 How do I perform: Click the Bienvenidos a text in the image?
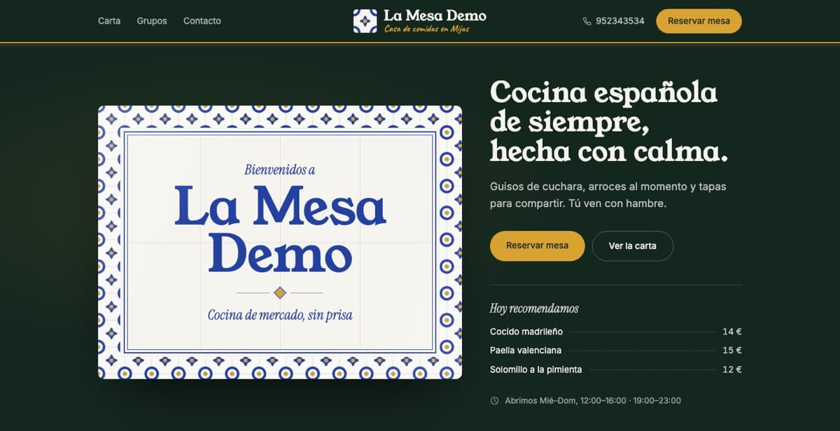click(x=280, y=169)
